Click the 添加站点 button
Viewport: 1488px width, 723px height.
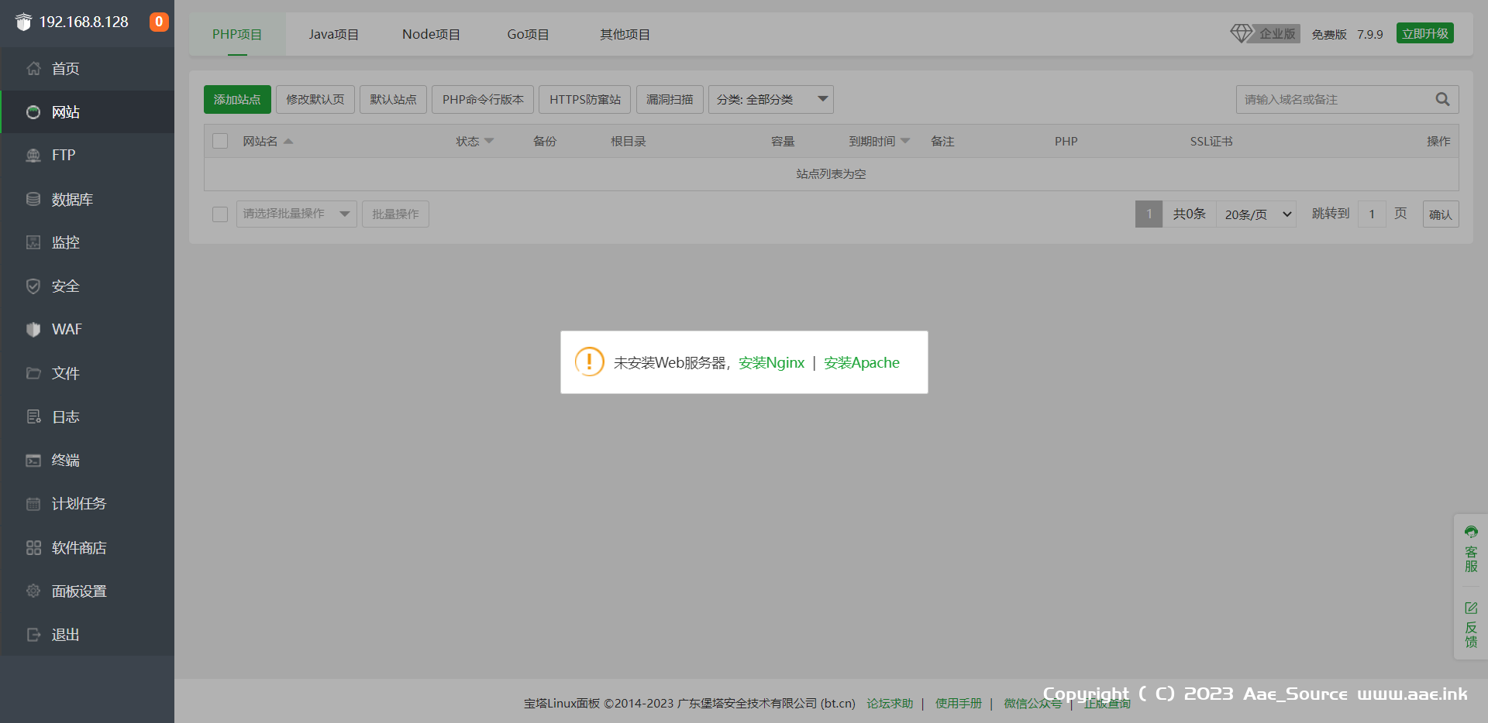click(237, 99)
